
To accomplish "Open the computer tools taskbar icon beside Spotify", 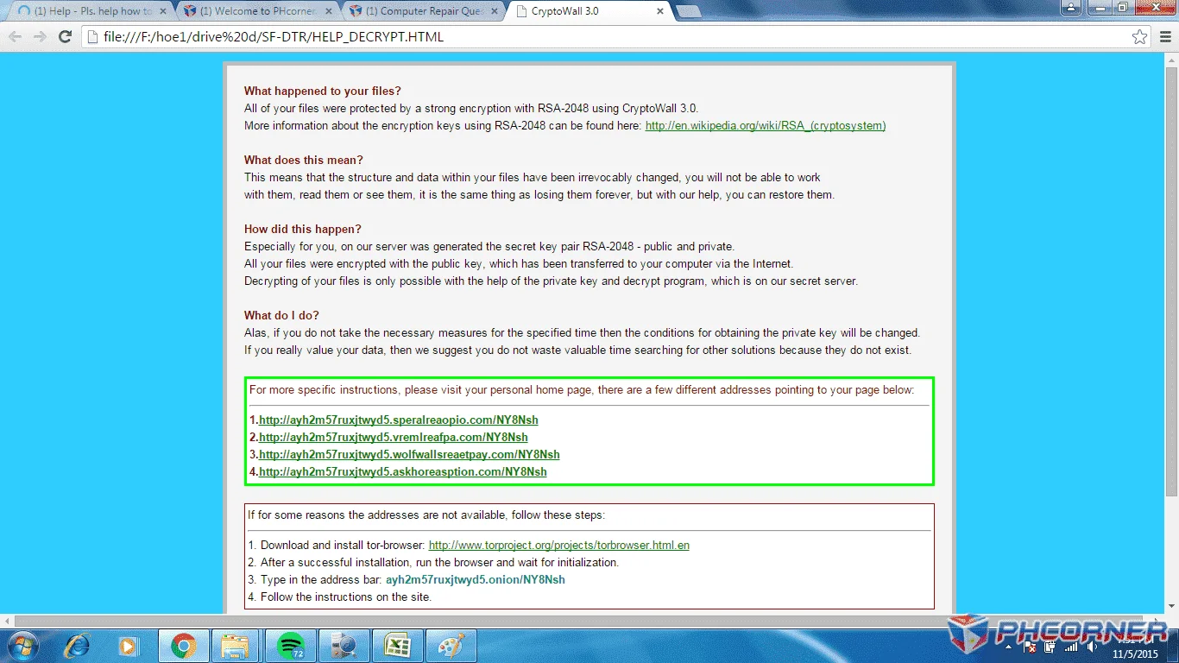I will 343,646.
